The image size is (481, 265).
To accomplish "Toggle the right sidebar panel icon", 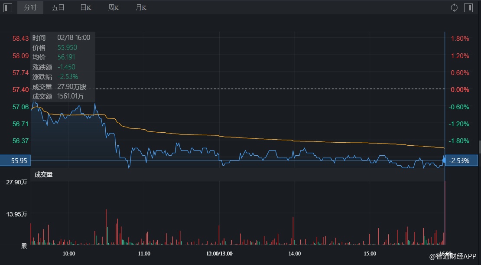I will (x=468, y=8).
